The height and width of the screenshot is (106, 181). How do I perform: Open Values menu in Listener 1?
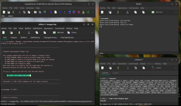point(143,64)
